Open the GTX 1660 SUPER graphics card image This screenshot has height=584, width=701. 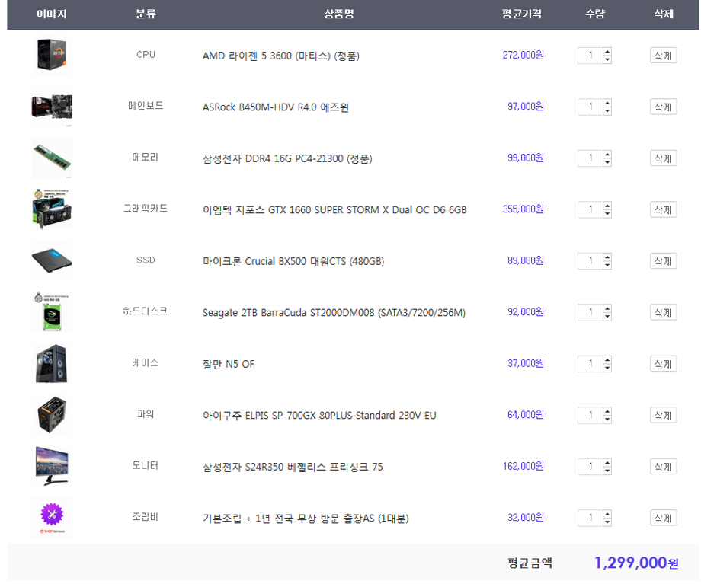pyautogui.click(x=52, y=209)
